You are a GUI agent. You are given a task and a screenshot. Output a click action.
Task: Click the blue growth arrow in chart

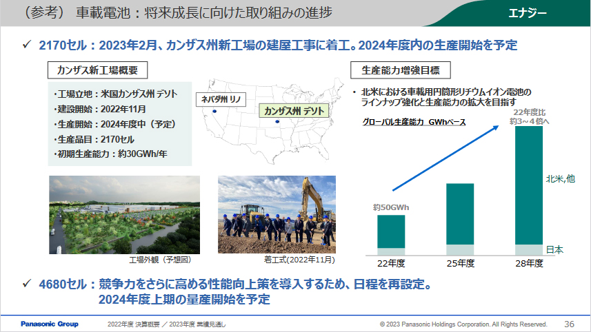[445, 158]
